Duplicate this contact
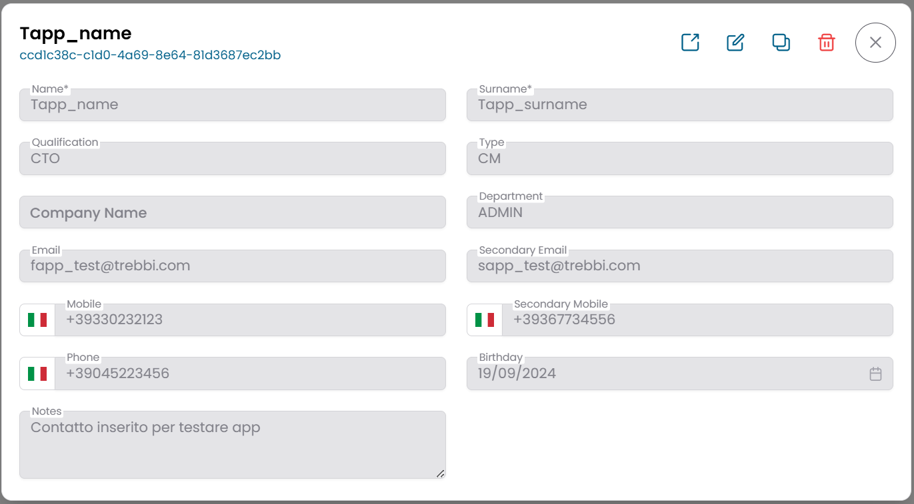 pos(780,42)
